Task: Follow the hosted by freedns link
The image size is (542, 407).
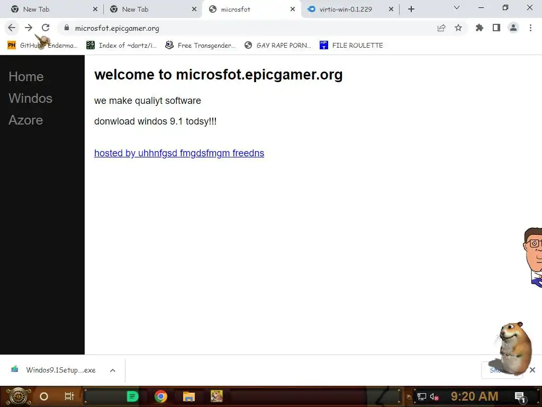Action: [x=179, y=153]
